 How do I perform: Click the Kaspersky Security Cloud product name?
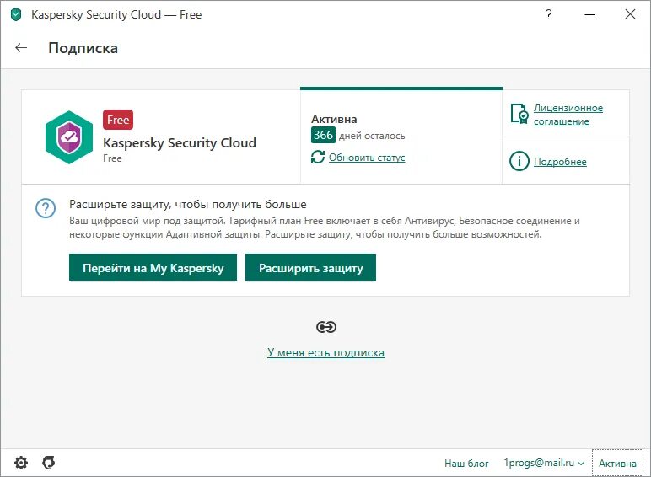(180, 143)
